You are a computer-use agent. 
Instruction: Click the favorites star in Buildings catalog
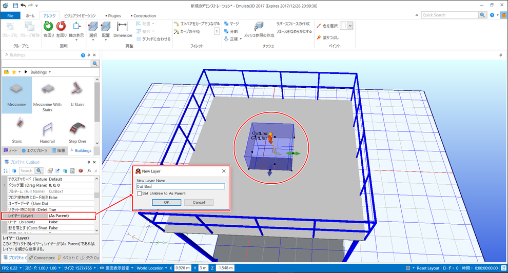[x=14, y=72]
